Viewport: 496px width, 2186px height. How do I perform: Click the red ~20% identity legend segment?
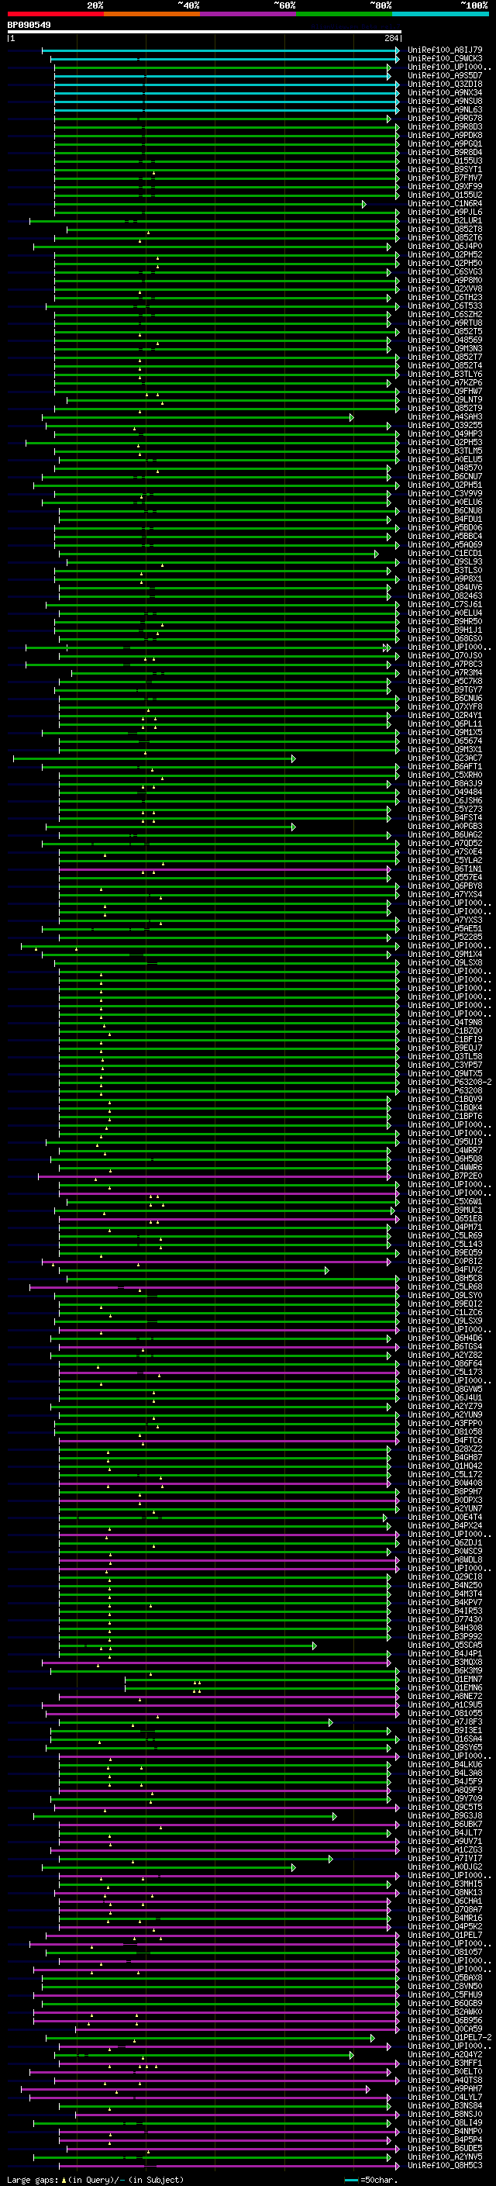pos(55,14)
